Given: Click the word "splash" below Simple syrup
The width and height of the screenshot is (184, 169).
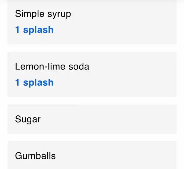Looking at the screenshot, I should click(x=38, y=30).
